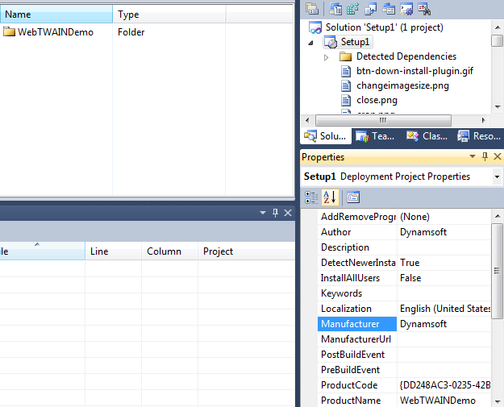504x407 pixels.
Task: Toggle Alphabetical sorting of properties
Action: (330, 197)
